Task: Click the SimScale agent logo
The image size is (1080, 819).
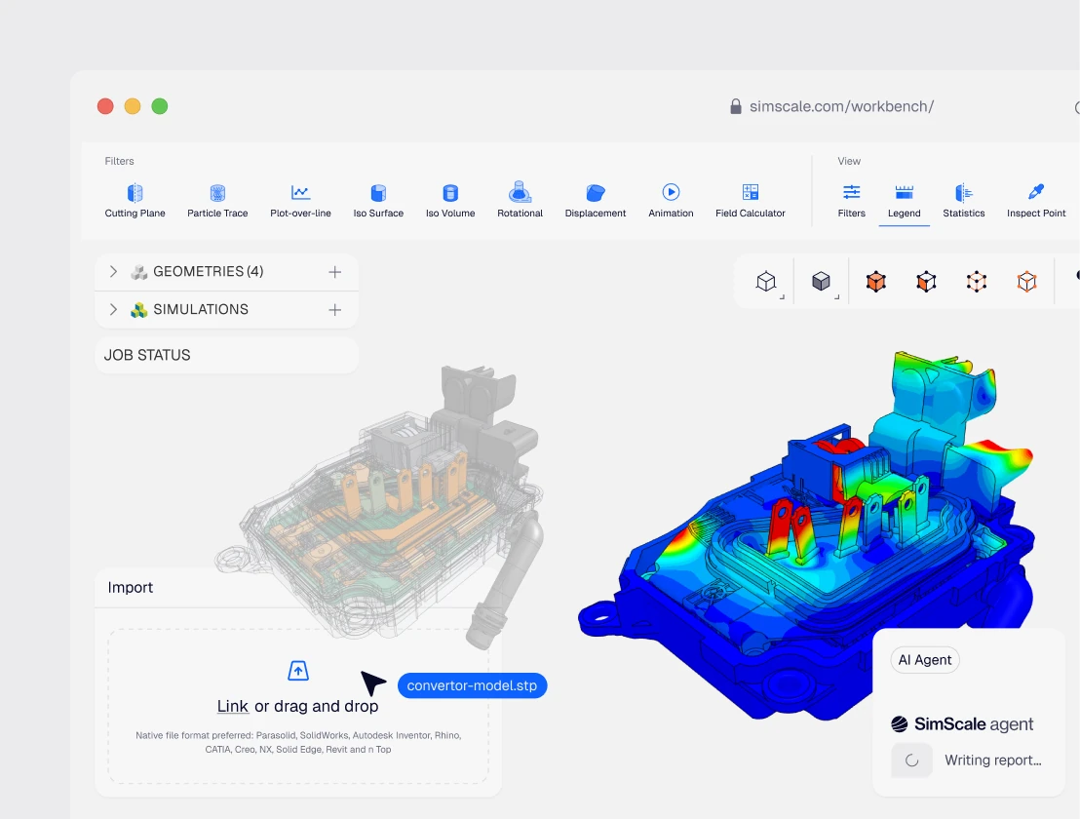Action: pyautogui.click(x=900, y=724)
